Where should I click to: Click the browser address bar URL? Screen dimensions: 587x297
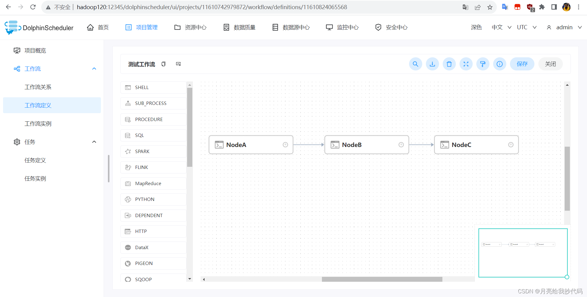coord(212,7)
